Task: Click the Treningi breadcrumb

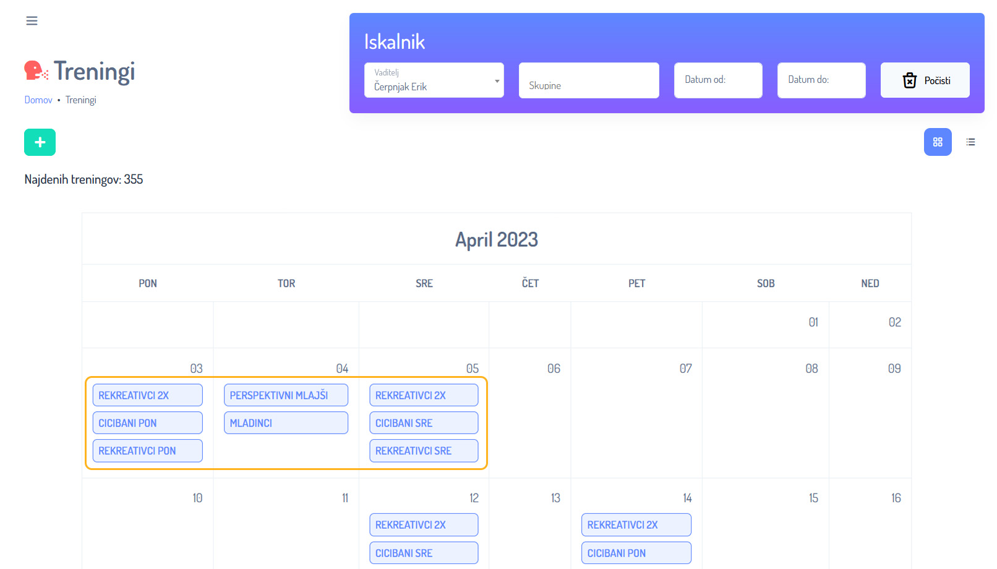Action: tap(81, 100)
